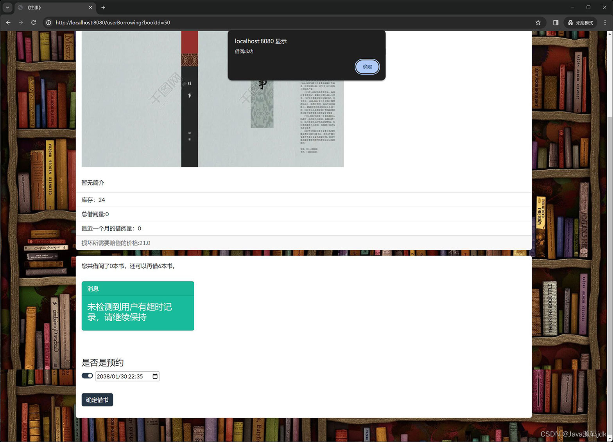Click the 是否是预约 heading
This screenshot has width=613, height=442.
[102, 363]
